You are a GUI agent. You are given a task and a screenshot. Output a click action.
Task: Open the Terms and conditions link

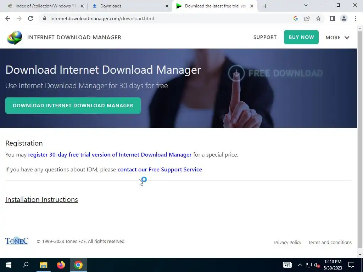(330, 242)
